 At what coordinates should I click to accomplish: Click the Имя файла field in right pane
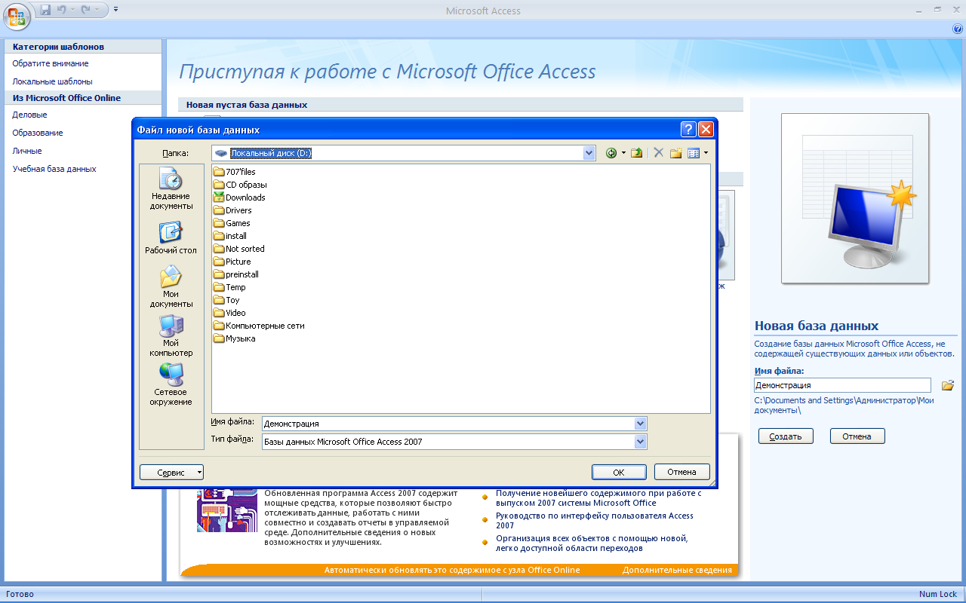(x=842, y=385)
